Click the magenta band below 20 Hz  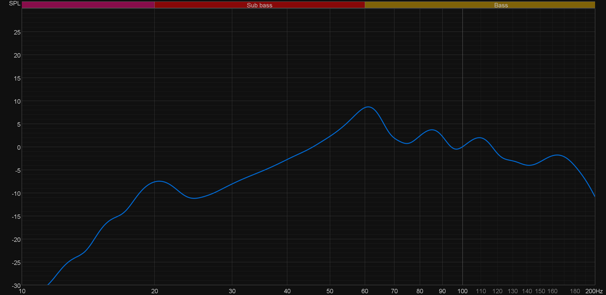(x=88, y=5)
